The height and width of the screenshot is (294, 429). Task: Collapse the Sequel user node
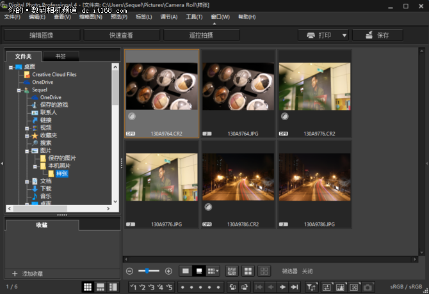[19, 90]
